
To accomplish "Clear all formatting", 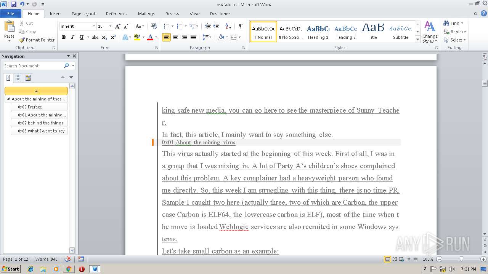I will coord(154,26).
